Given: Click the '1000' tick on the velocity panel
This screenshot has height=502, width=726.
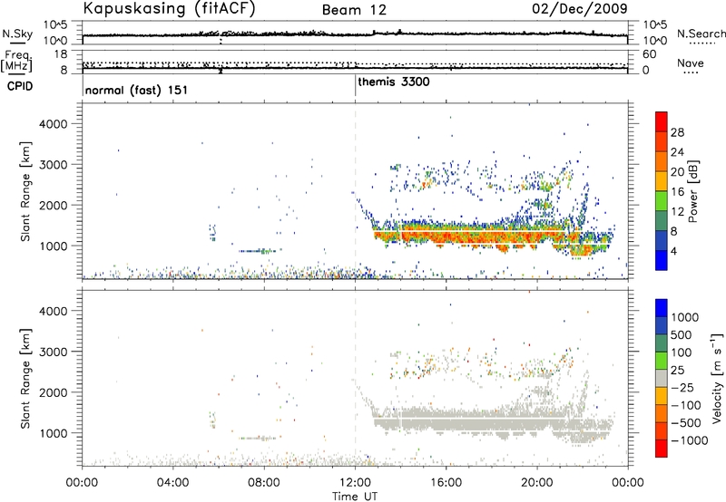Looking at the screenshot, I should coord(53,433).
